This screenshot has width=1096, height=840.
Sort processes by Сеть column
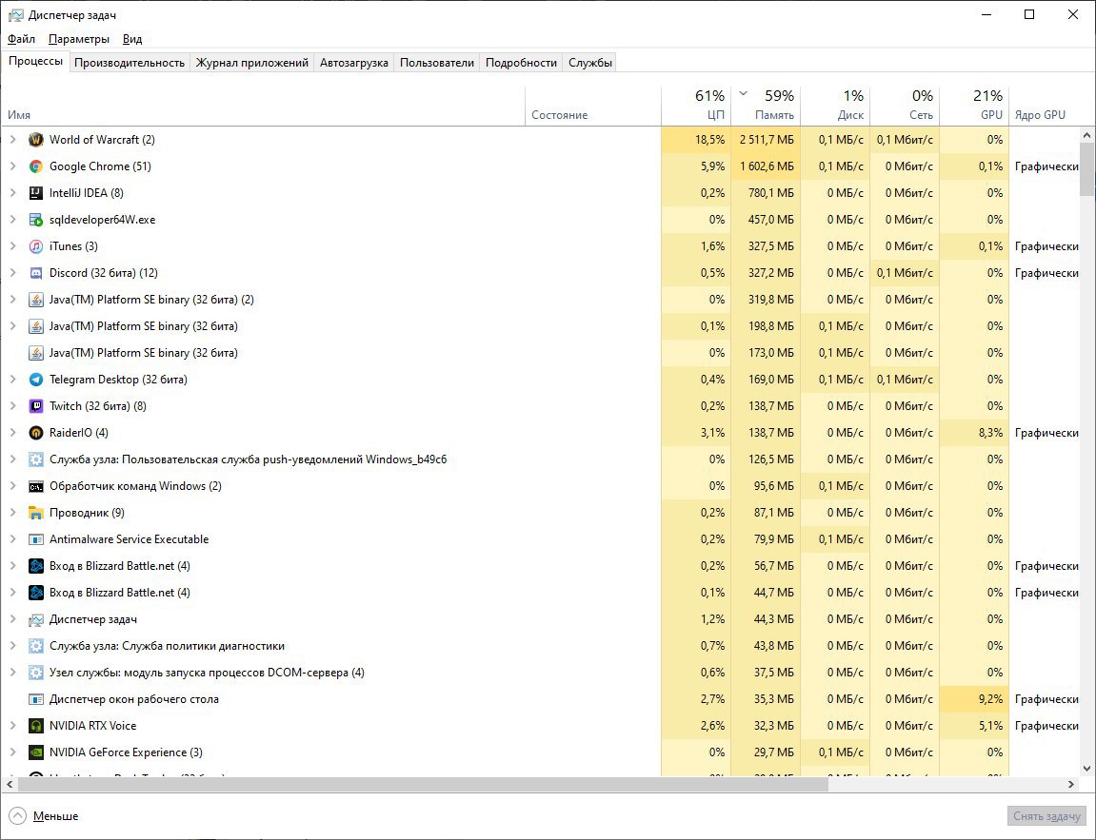[x=905, y=106]
